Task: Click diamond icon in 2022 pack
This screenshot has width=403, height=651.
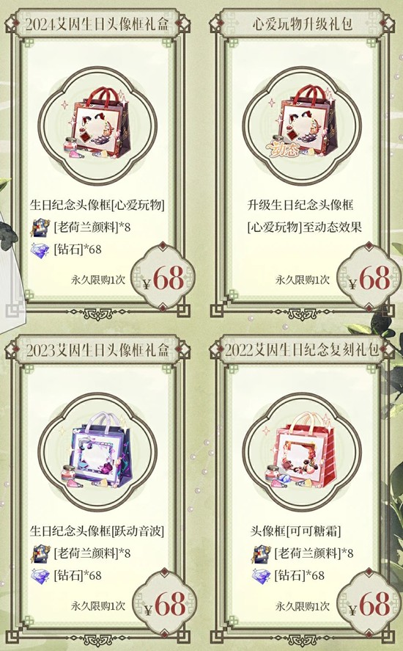Action: pyautogui.click(x=261, y=576)
